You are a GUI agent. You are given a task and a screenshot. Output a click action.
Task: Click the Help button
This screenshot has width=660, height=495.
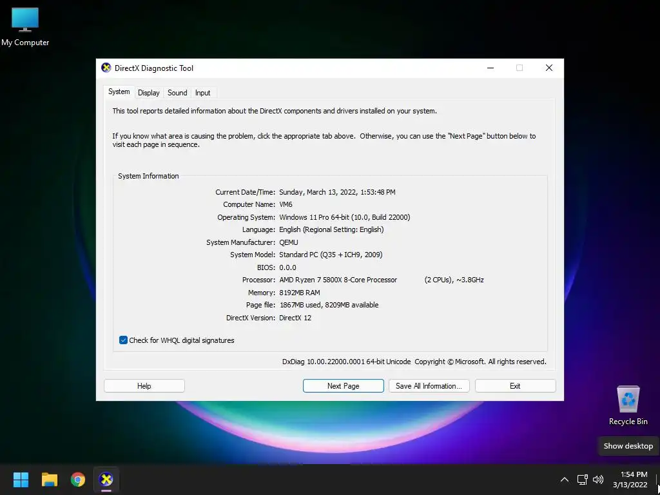(144, 386)
